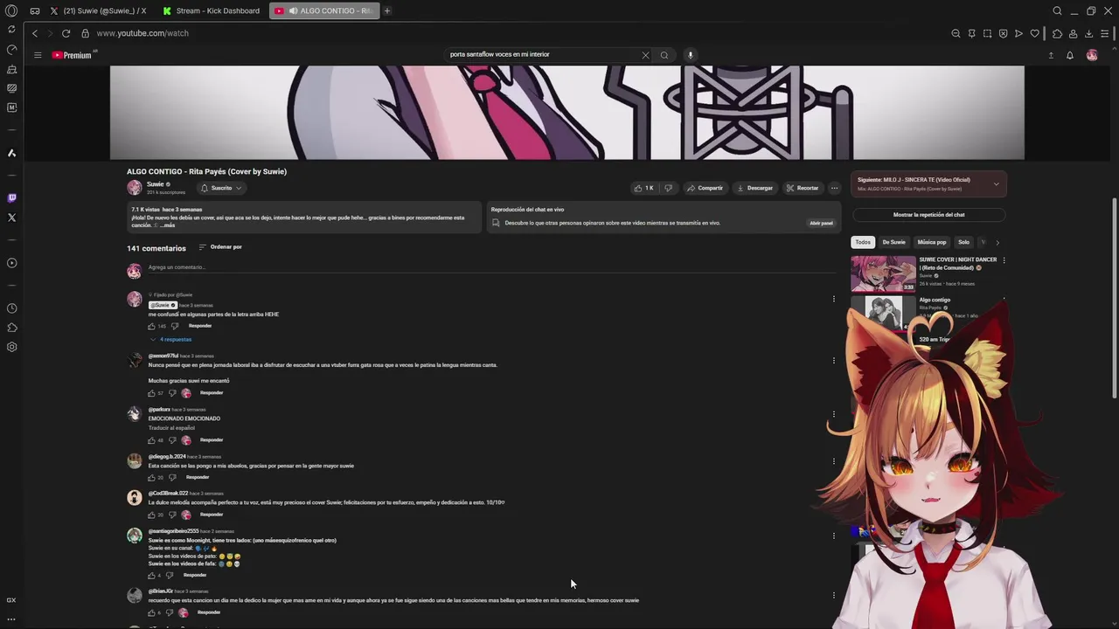Open YouTube account avatar menu
Image resolution: width=1119 pixels, height=629 pixels.
[1092, 55]
